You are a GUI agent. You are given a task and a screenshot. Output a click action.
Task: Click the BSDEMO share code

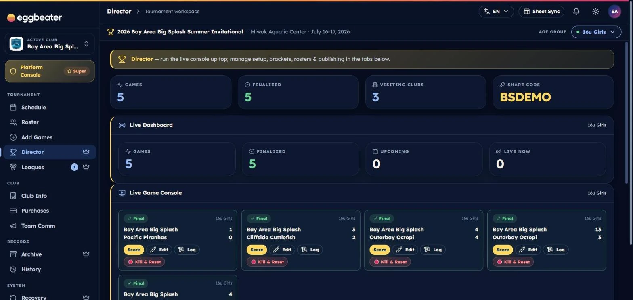[525, 97]
